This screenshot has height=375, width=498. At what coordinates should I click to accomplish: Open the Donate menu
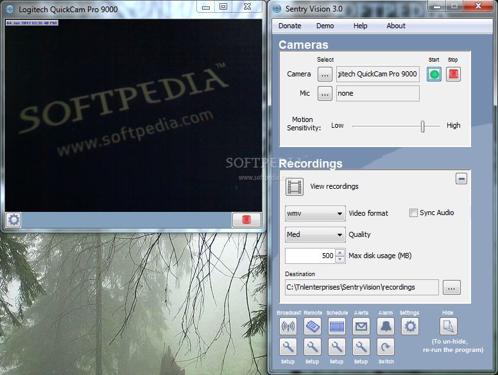[289, 26]
